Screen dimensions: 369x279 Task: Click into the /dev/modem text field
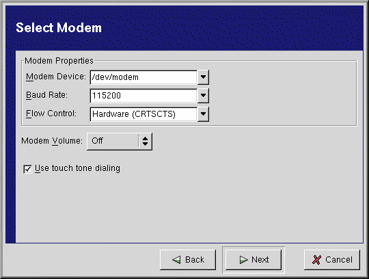pyautogui.click(x=143, y=77)
